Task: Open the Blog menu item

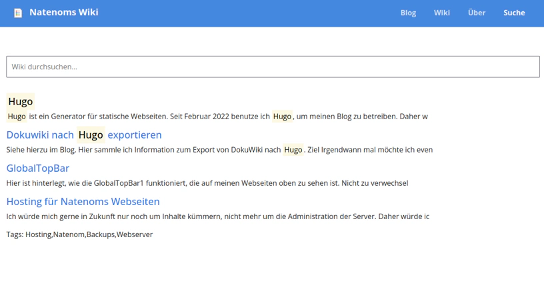Action: tap(408, 13)
